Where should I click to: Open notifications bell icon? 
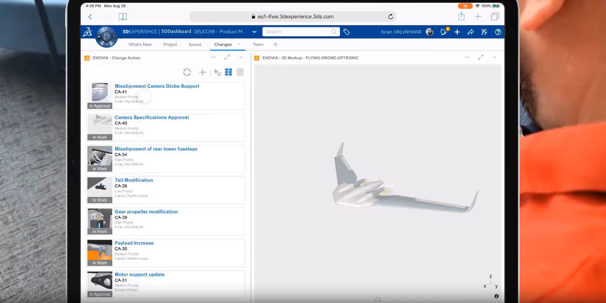(x=443, y=32)
